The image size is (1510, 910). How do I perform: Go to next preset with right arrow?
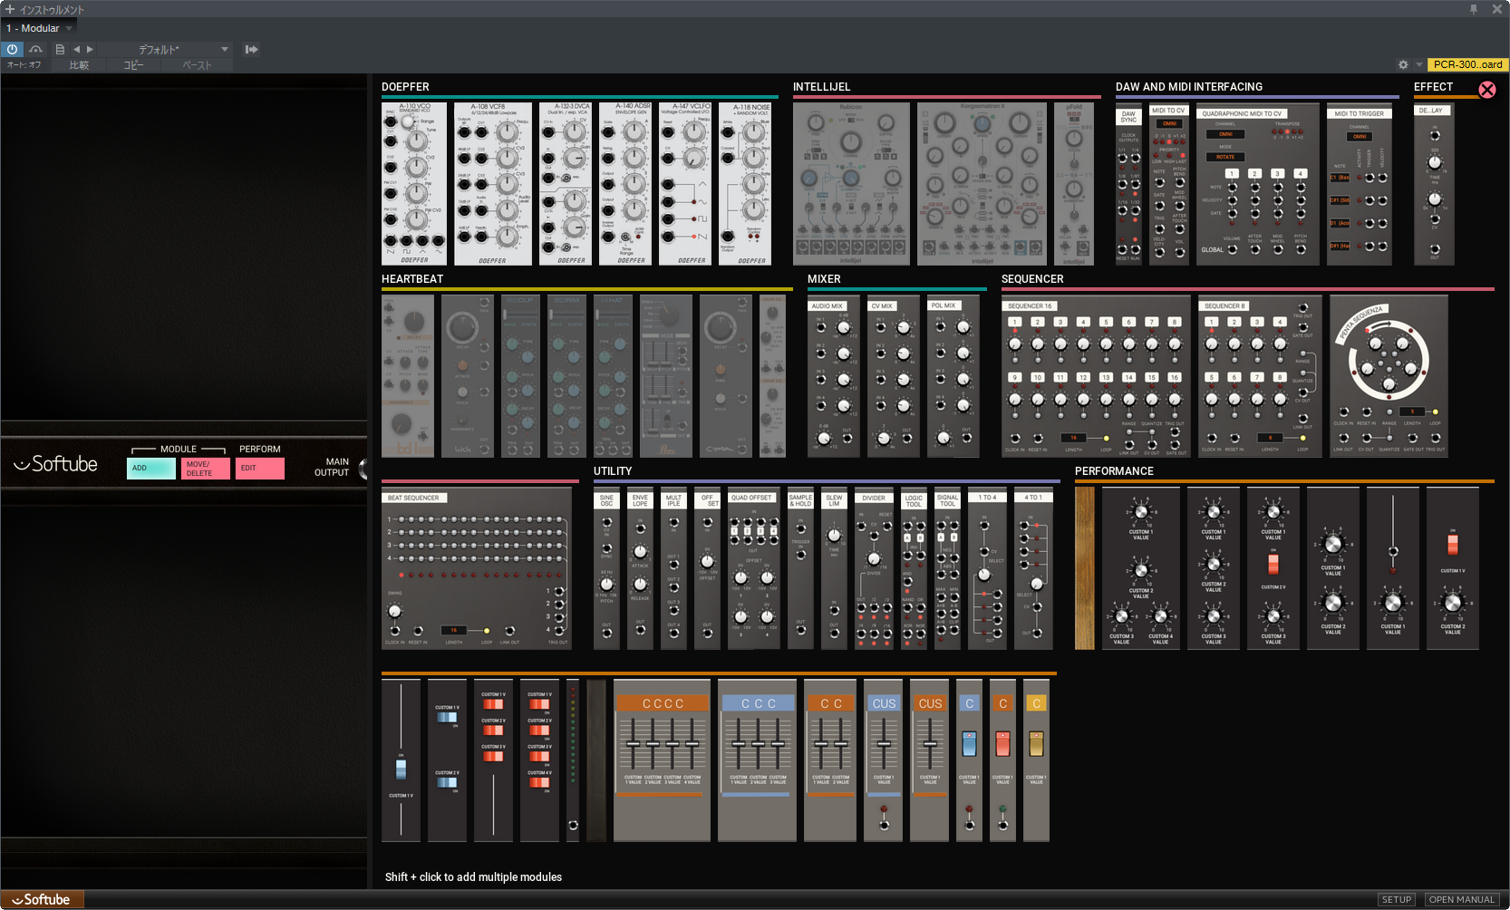[90, 49]
